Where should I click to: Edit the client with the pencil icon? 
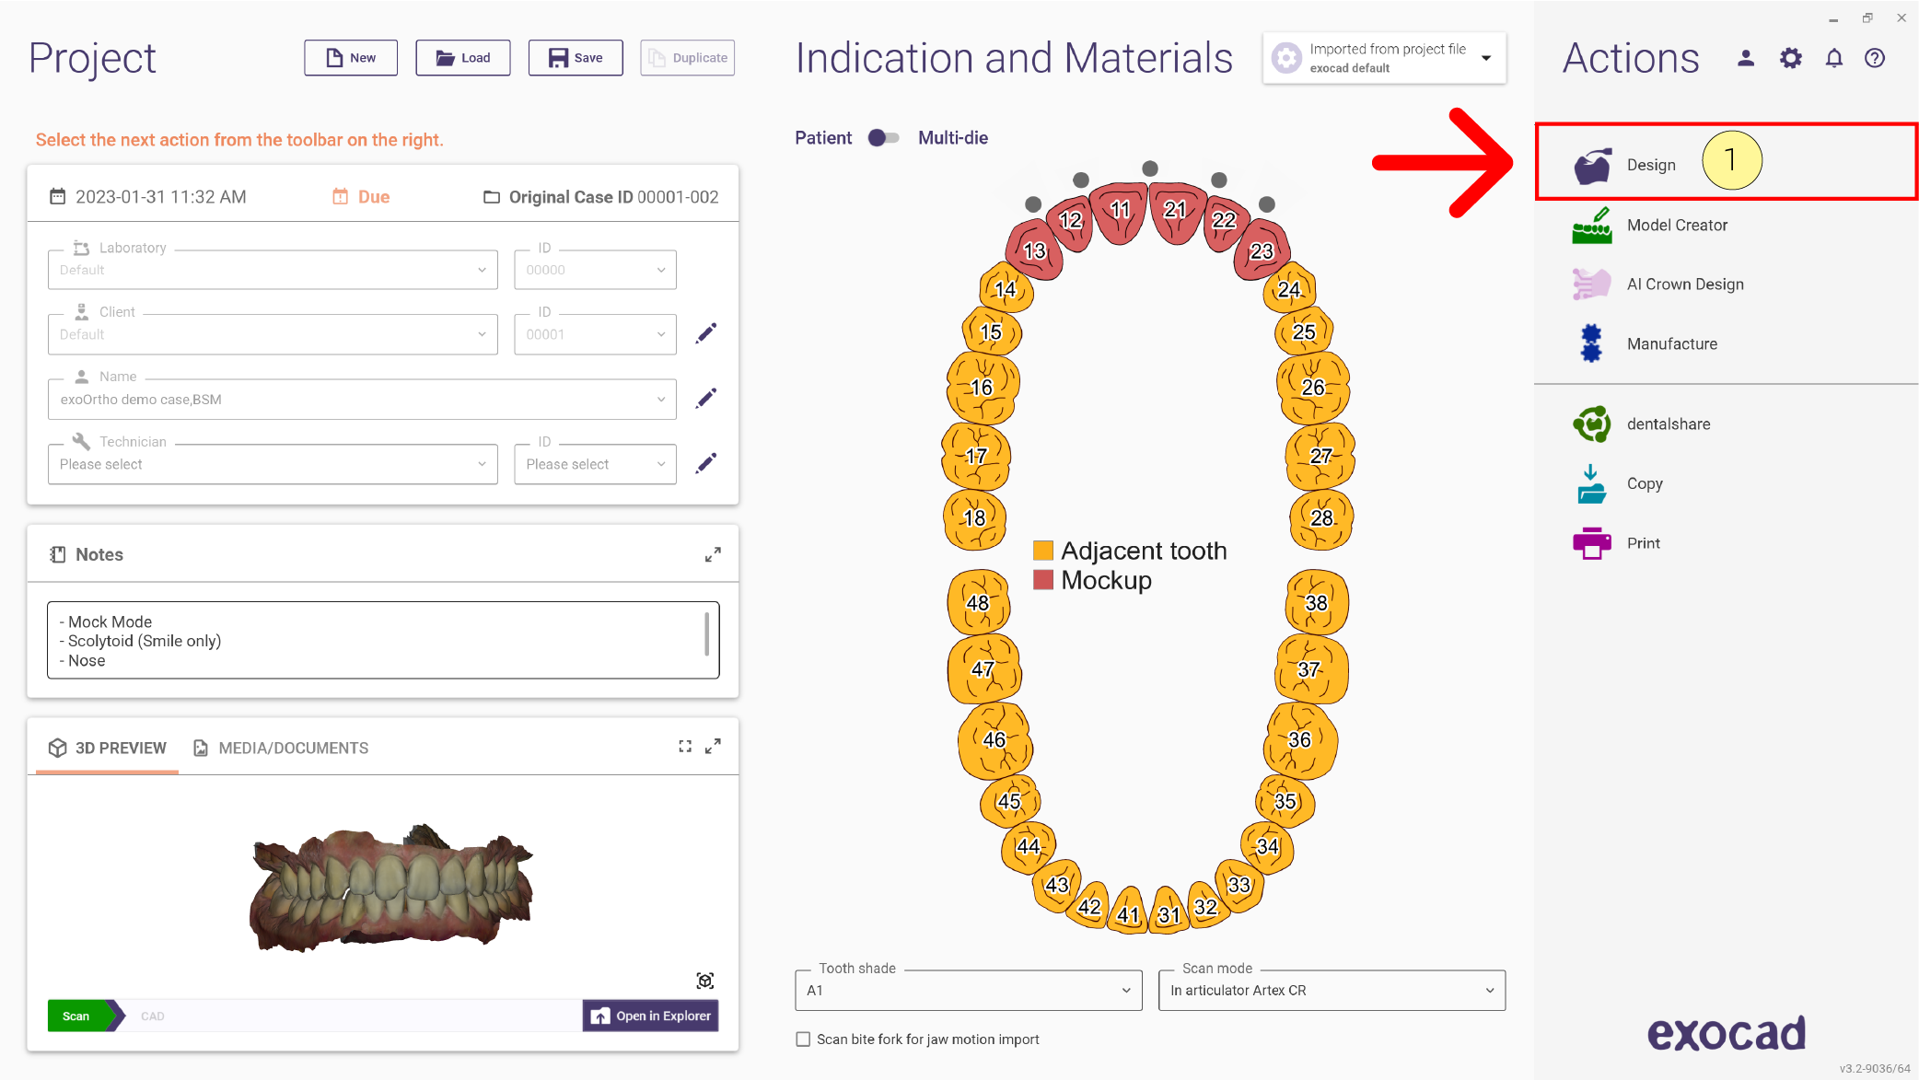[706, 333]
